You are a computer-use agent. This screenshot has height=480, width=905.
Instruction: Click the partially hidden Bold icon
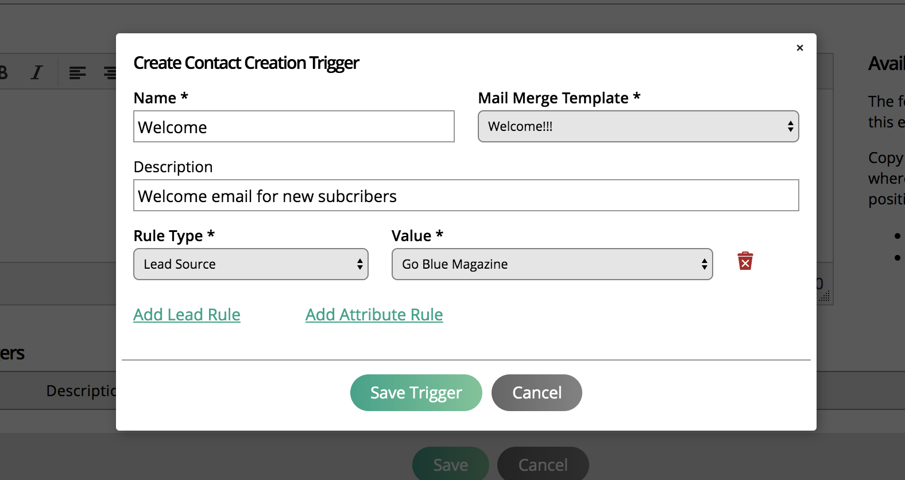[3, 72]
